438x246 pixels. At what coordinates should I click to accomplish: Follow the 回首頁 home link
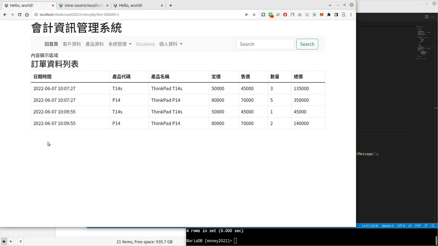coord(51,44)
